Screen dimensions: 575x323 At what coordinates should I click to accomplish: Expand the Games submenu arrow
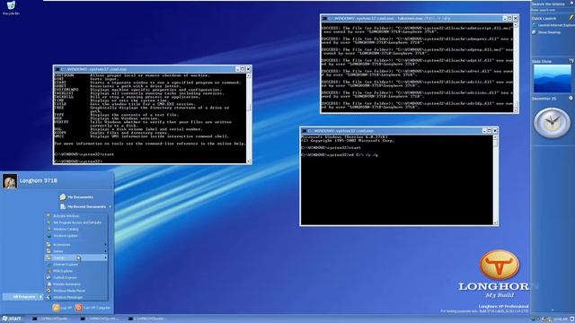coord(106,251)
